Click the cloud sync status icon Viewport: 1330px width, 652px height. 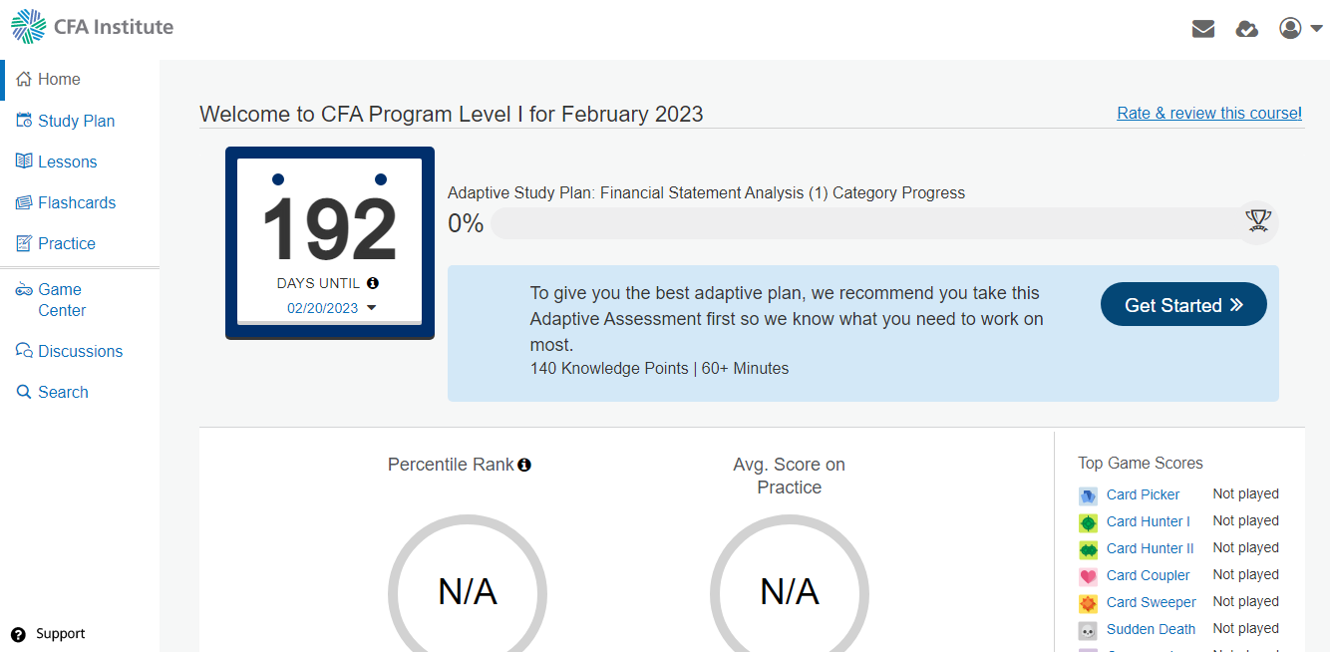1246,29
